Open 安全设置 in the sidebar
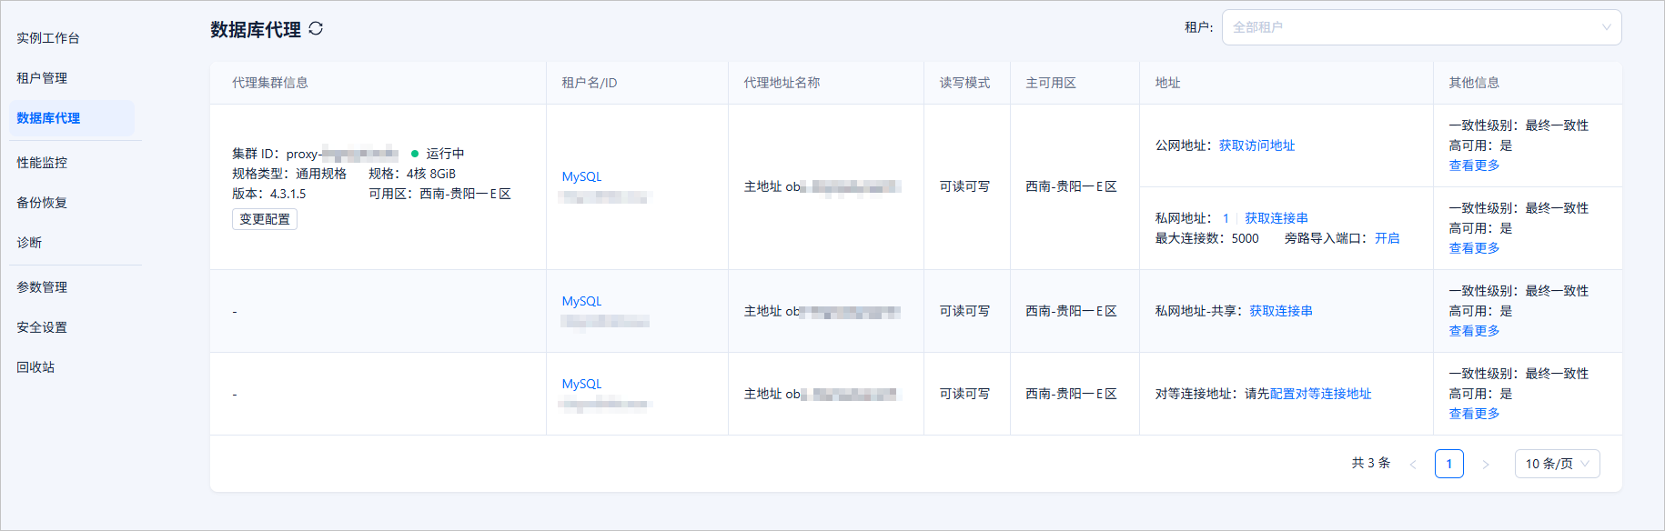 [42, 327]
